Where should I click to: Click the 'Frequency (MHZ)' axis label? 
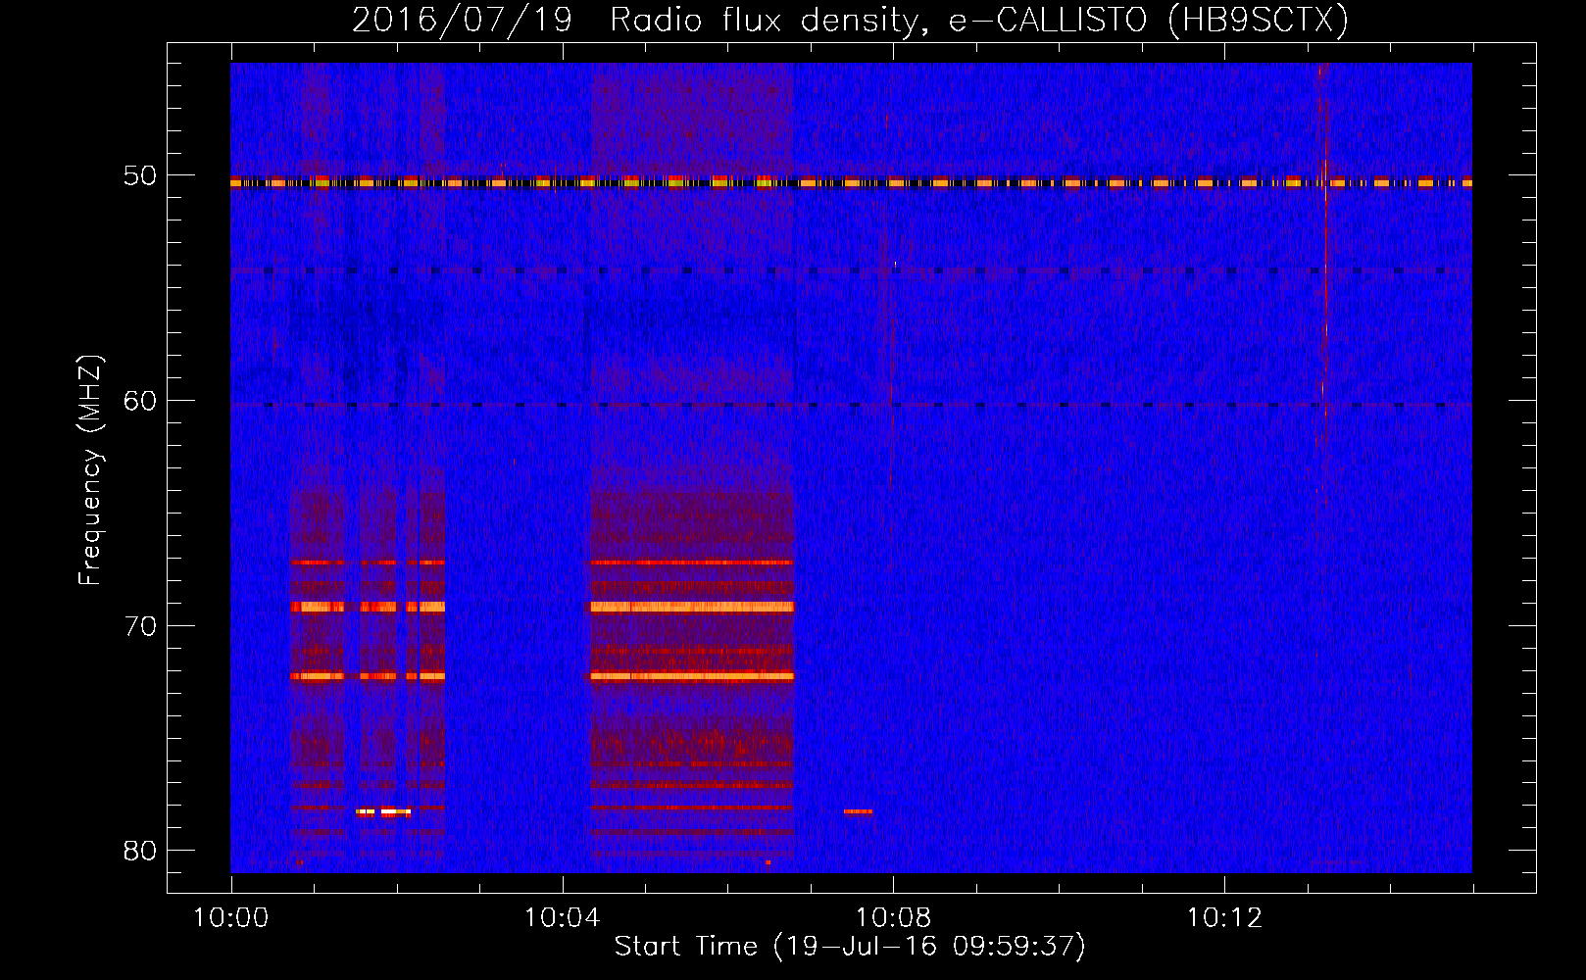(89, 470)
